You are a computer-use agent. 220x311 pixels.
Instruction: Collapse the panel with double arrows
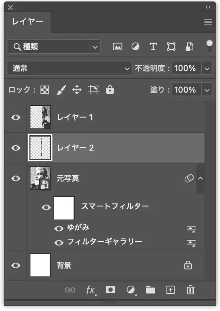pos(208,7)
